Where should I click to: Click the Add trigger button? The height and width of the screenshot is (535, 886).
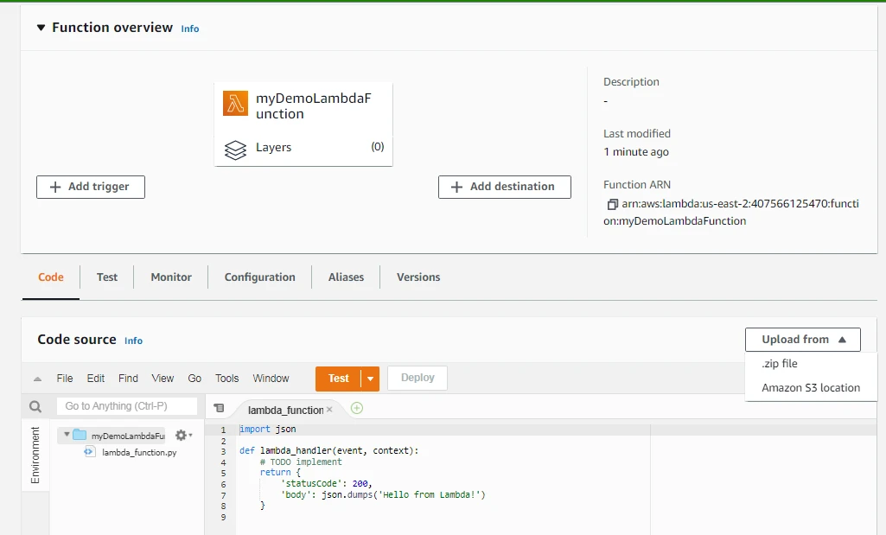[91, 187]
